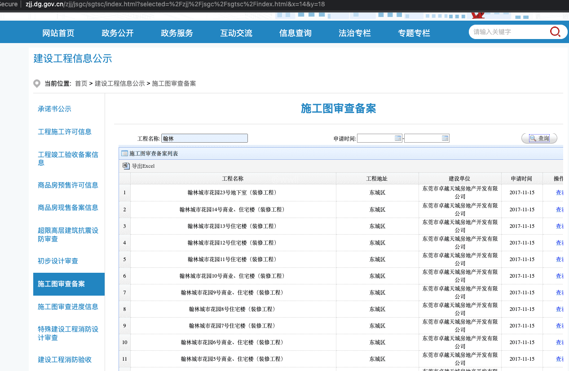Select 翰林城市花园13号住宅楼（装修工程）cell
Image resolution: width=569 pixels, height=371 pixels.
pos(232,226)
